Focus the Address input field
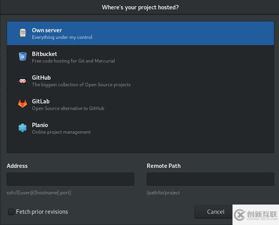This screenshot has width=279, height=225. point(71,179)
